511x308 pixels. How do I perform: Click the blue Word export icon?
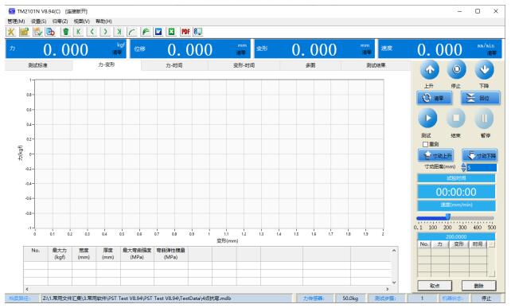(158, 32)
